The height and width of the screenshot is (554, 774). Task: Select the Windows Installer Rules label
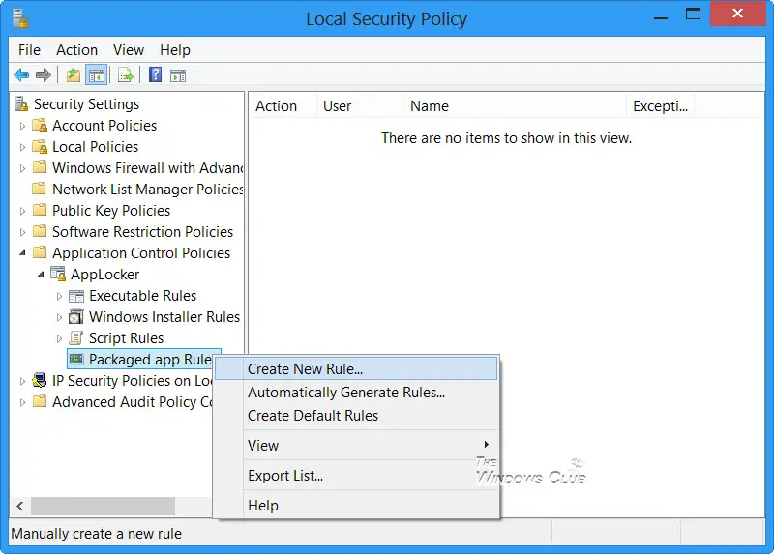pos(164,317)
